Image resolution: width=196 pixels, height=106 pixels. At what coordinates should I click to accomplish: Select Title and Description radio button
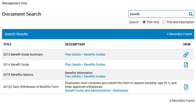click(164, 22)
